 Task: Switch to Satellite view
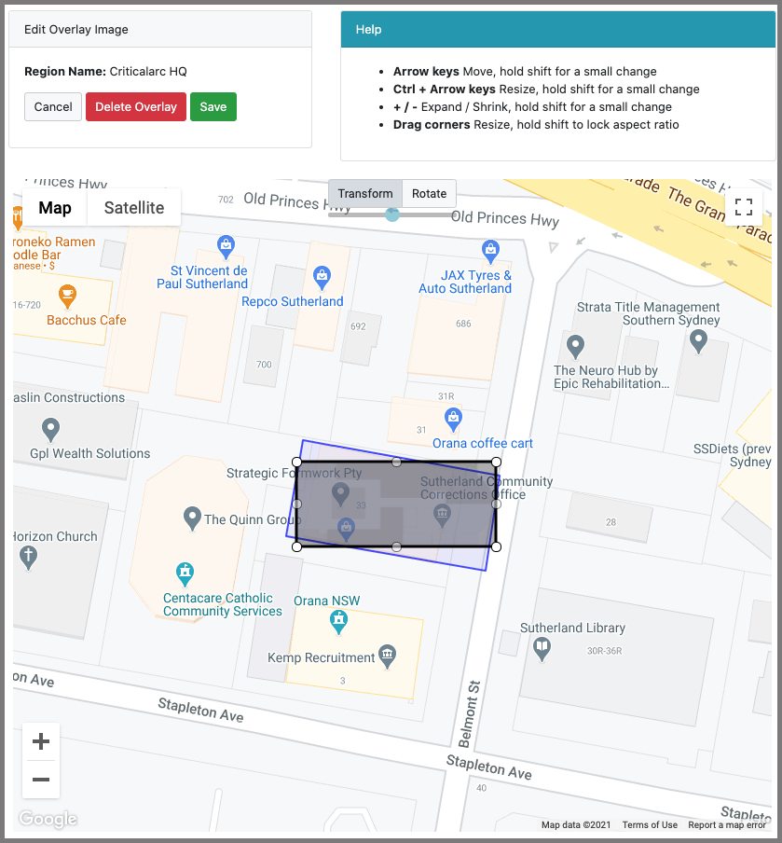tap(134, 208)
